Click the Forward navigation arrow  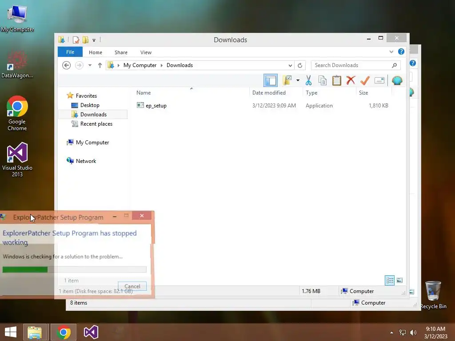[79, 65]
